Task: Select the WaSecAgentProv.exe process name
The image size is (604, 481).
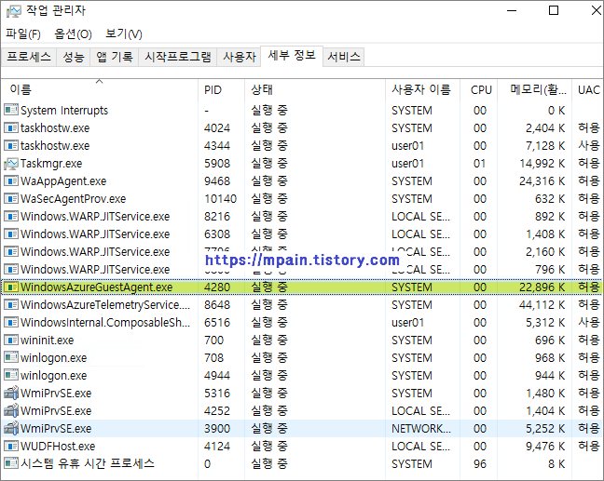Action: point(74,199)
